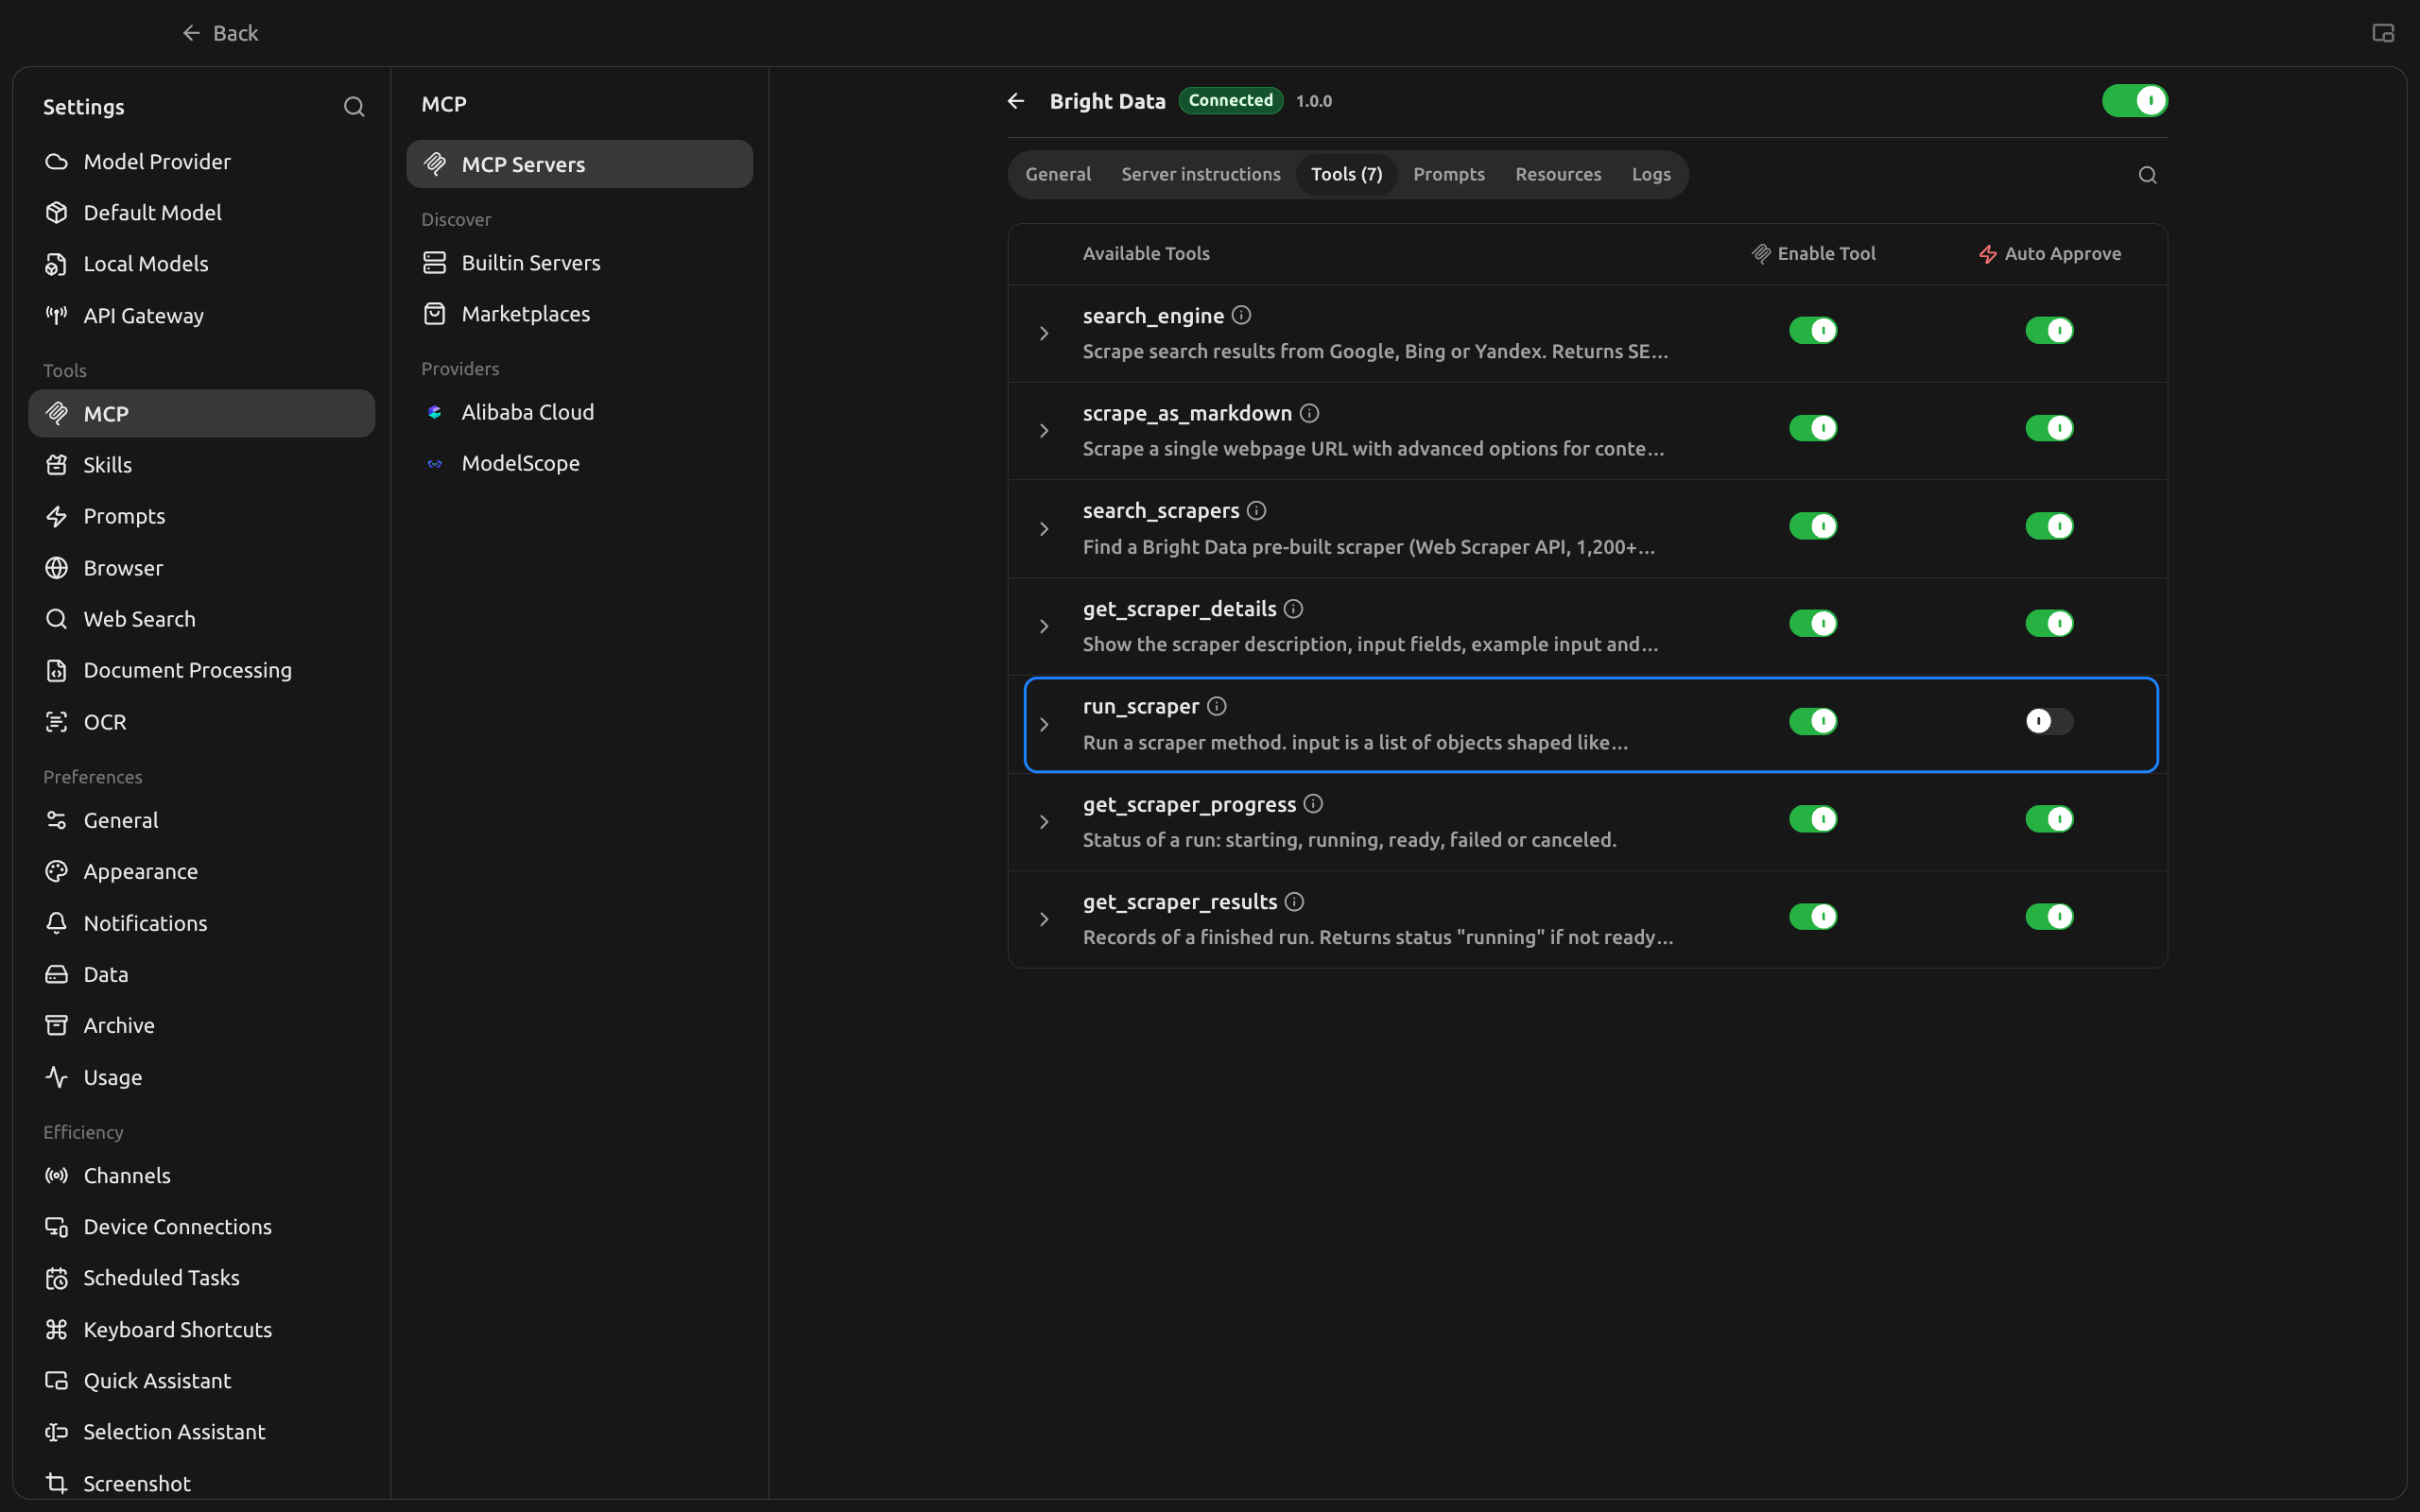Screen dimensions: 2420x1512
Task: Disable the search_engine Enable Tool switch
Action: [1813, 330]
